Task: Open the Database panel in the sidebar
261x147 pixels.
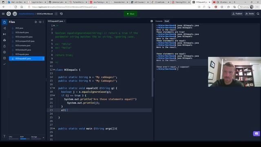Action: tap(4, 58)
